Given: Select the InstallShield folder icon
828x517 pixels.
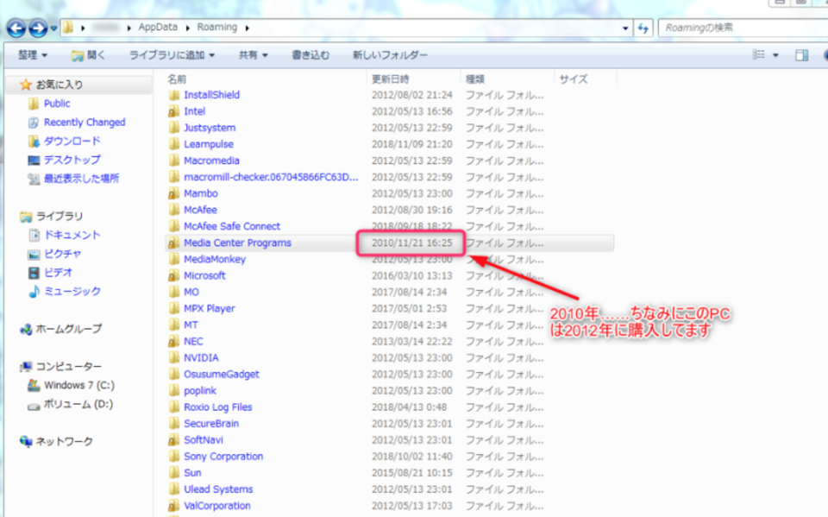Looking at the screenshot, I should [173, 95].
